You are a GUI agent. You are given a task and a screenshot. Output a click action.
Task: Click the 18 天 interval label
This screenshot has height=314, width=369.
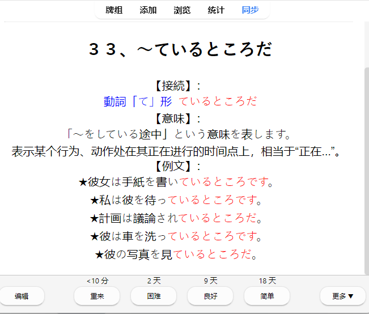(268, 281)
